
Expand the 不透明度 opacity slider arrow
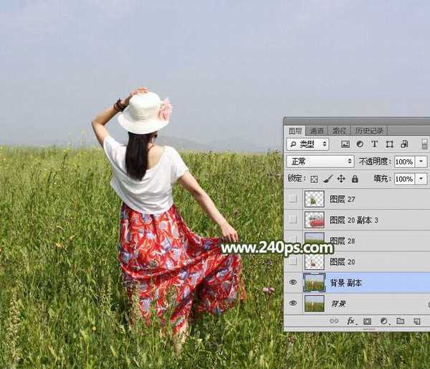pos(421,162)
